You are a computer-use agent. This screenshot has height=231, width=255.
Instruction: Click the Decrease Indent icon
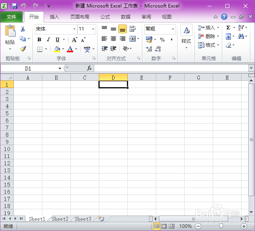tap(104, 49)
